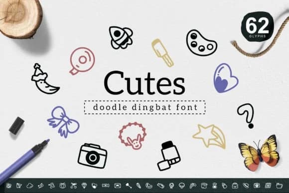Click the light bulb glyph in bottom strip

coord(171,186)
